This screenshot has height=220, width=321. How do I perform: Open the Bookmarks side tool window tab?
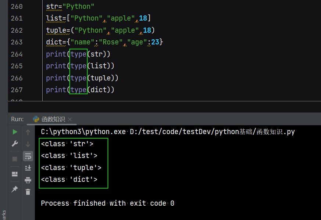pos(4,215)
